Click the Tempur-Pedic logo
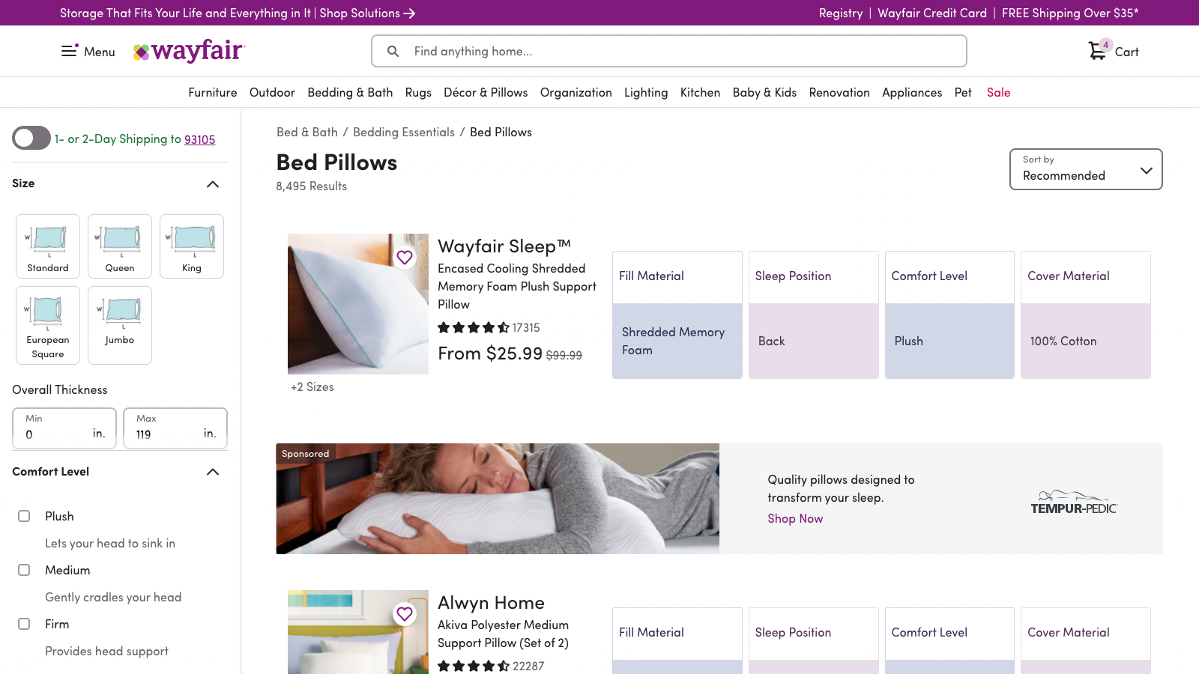The image size is (1199, 674). (x=1074, y=502)
